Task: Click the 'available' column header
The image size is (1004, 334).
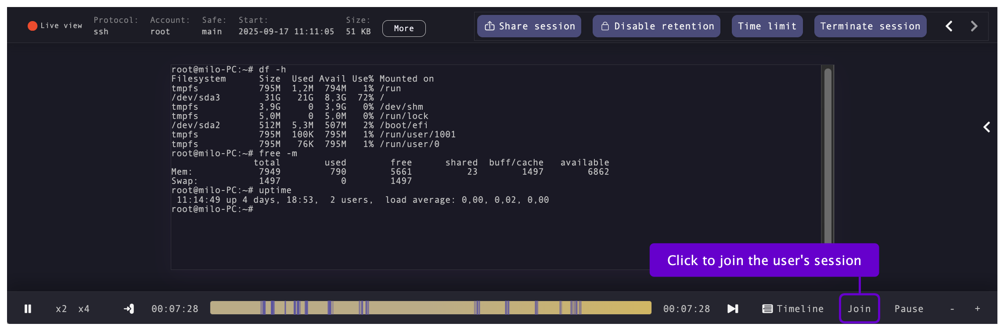Action: (585, 163)
